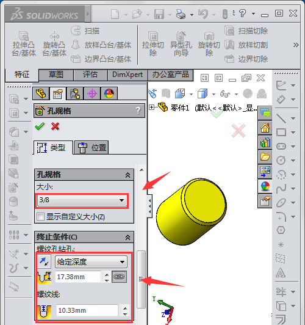Open the ConfigurationManager tab icon
The image size is (305, 325).
75,93
